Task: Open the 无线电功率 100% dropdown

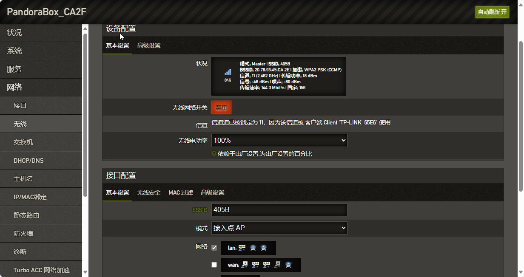Action: 279,140
